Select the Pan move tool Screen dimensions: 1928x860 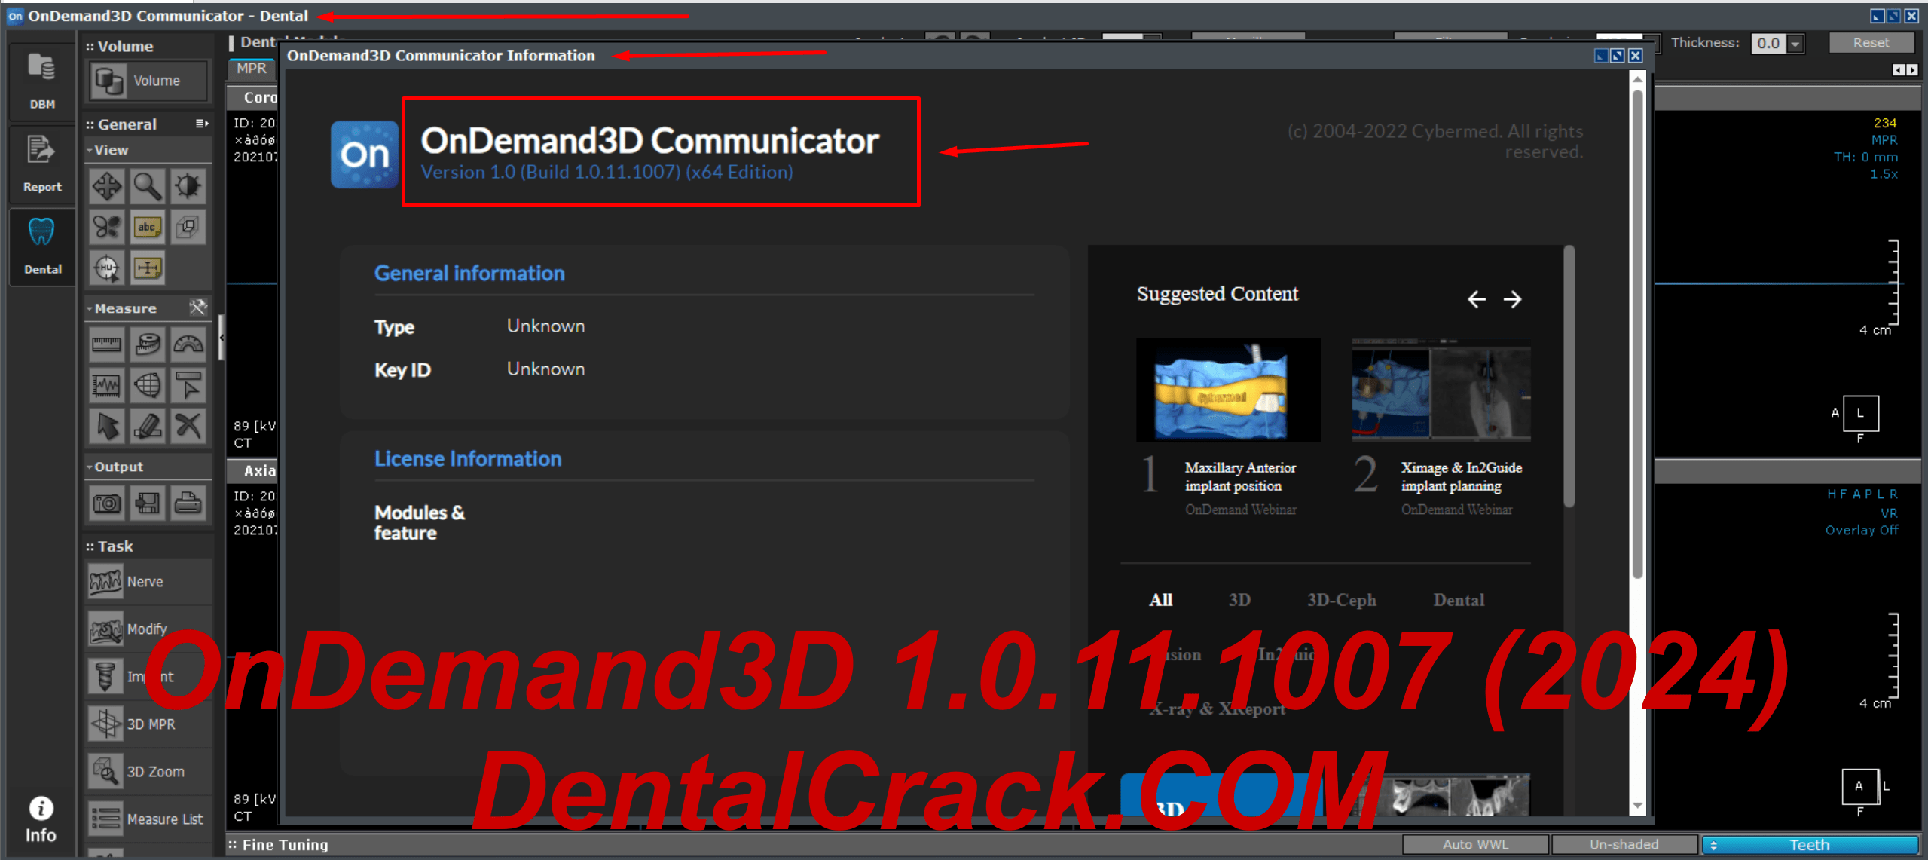point(106,186)
